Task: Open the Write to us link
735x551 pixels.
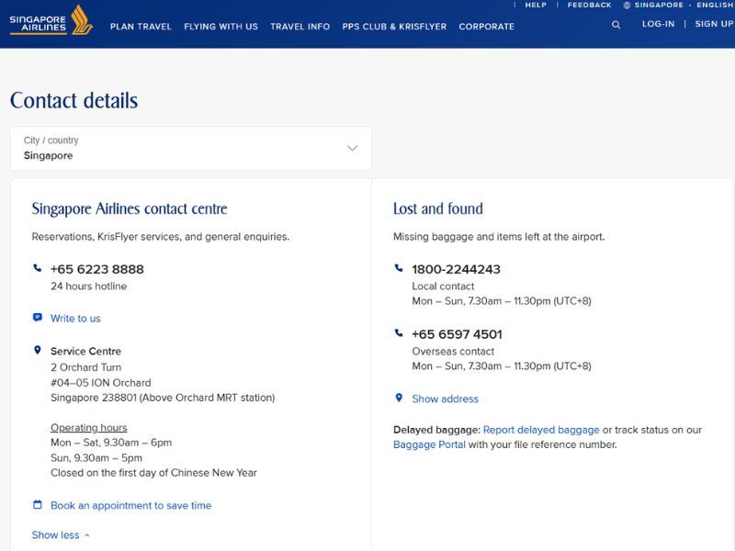Action: [x=75, y=319]
